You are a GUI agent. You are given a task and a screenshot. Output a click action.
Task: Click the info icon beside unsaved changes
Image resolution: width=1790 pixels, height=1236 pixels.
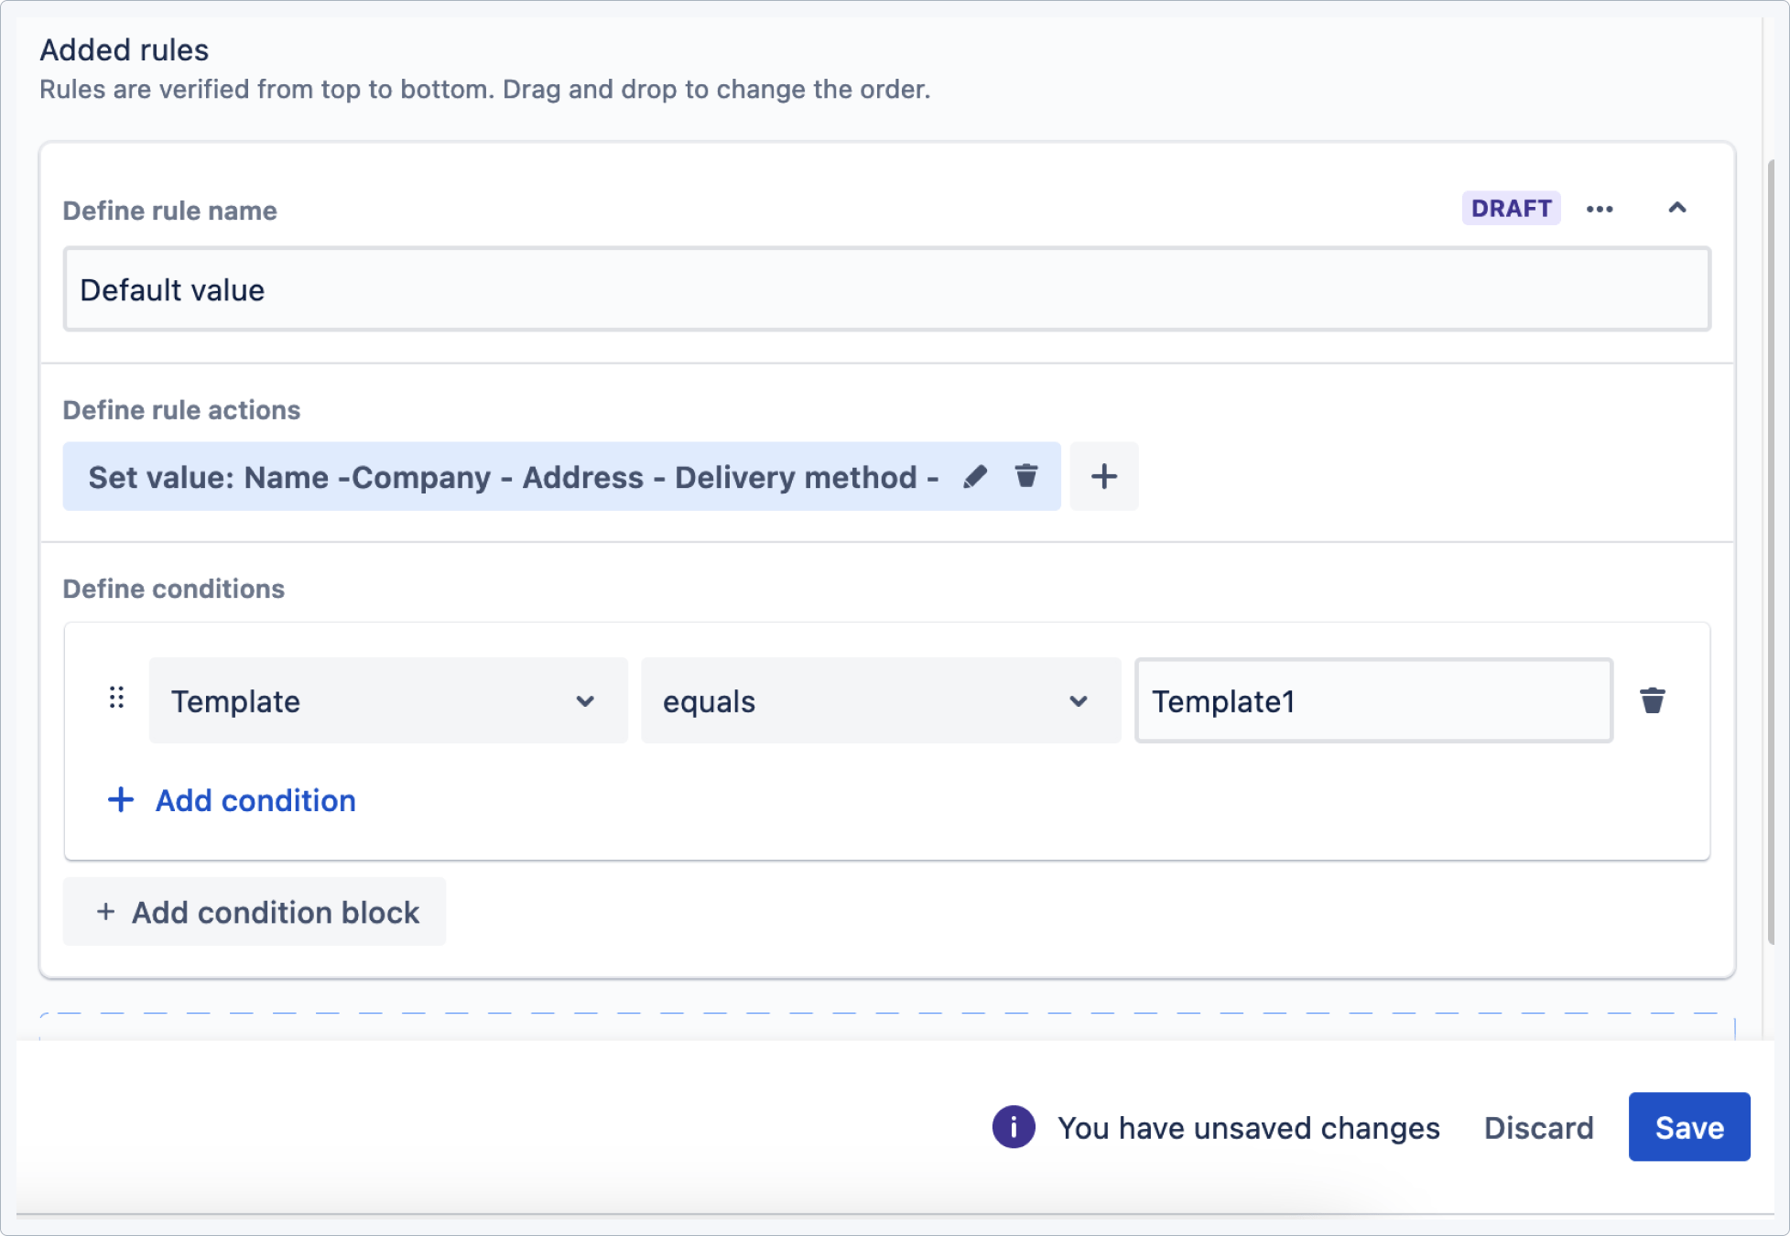click(x=1013, y=1127)
